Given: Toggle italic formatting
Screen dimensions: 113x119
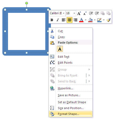Looking at the screenshot, I should (58, 20).
